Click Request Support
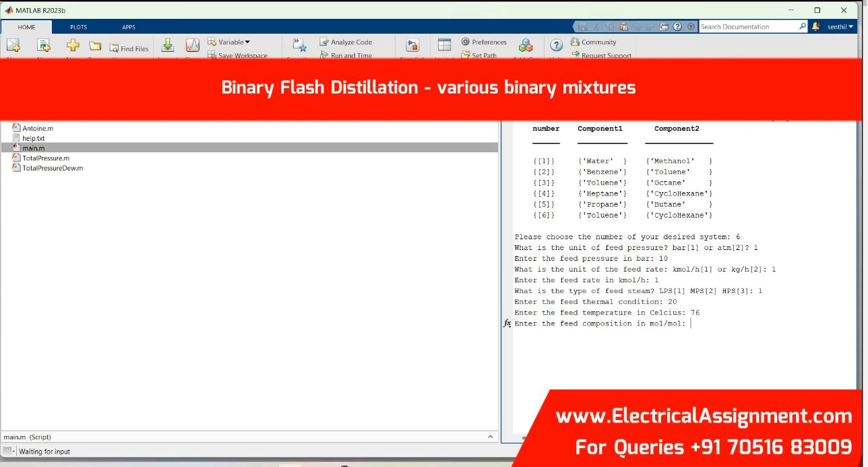 pos(601,56)
